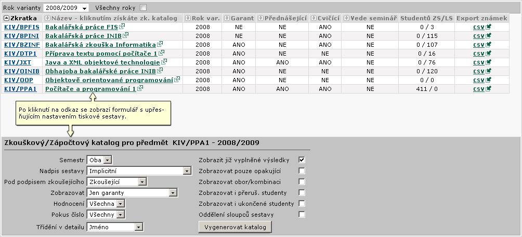The height and width of the screenshot is (237, 522).
Task: Click the 0 / 120 students cell
Action: coord(427,71)
